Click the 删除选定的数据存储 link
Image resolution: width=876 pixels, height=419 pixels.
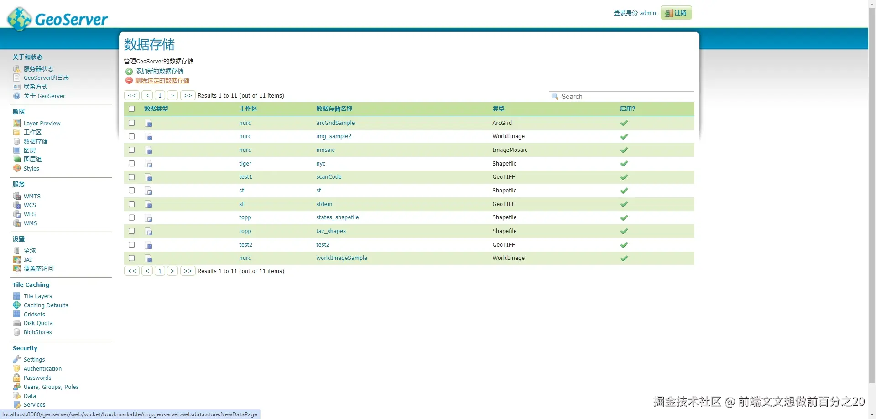click(x=162, y=81)
